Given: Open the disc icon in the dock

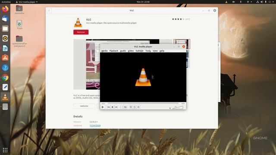Looking at the screenshot, I should (5, 107).
